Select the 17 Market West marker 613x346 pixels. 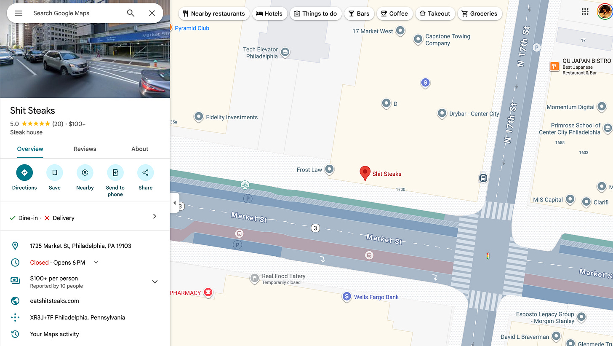point(400,31)
